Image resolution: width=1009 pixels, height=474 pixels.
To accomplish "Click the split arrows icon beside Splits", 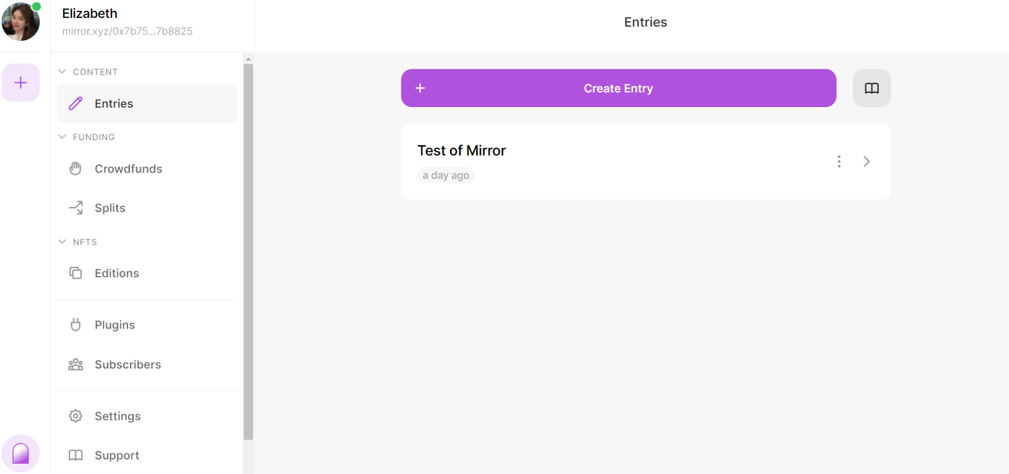I will coord(76,208).
